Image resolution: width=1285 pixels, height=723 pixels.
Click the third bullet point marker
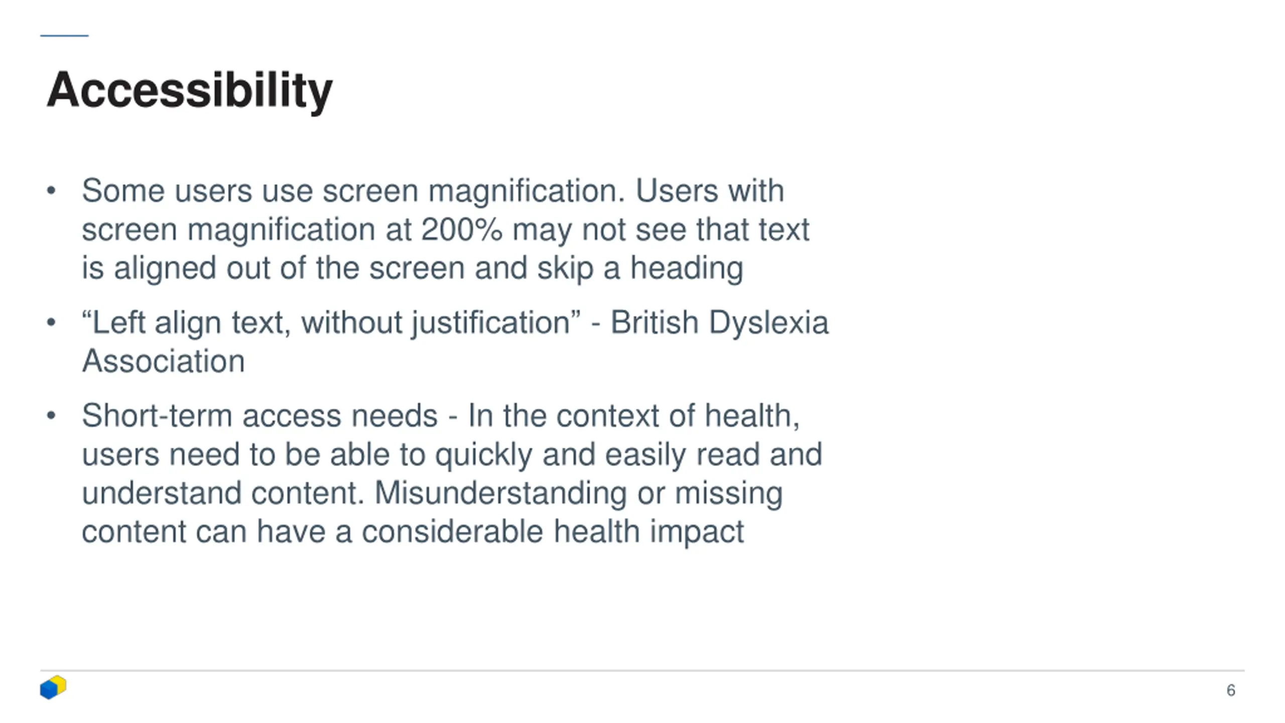(x=51, y=416)
